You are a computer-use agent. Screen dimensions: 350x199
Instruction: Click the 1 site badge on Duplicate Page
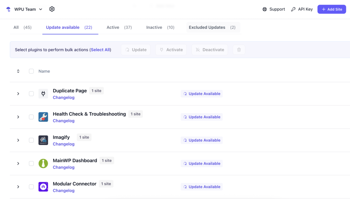point(96,91)
